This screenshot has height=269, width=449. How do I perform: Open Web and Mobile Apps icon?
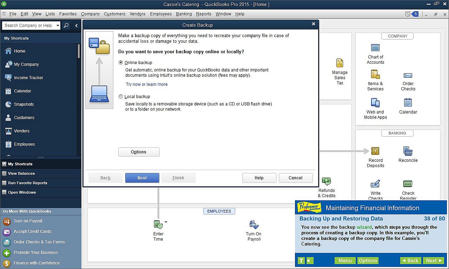pos(375,103)
